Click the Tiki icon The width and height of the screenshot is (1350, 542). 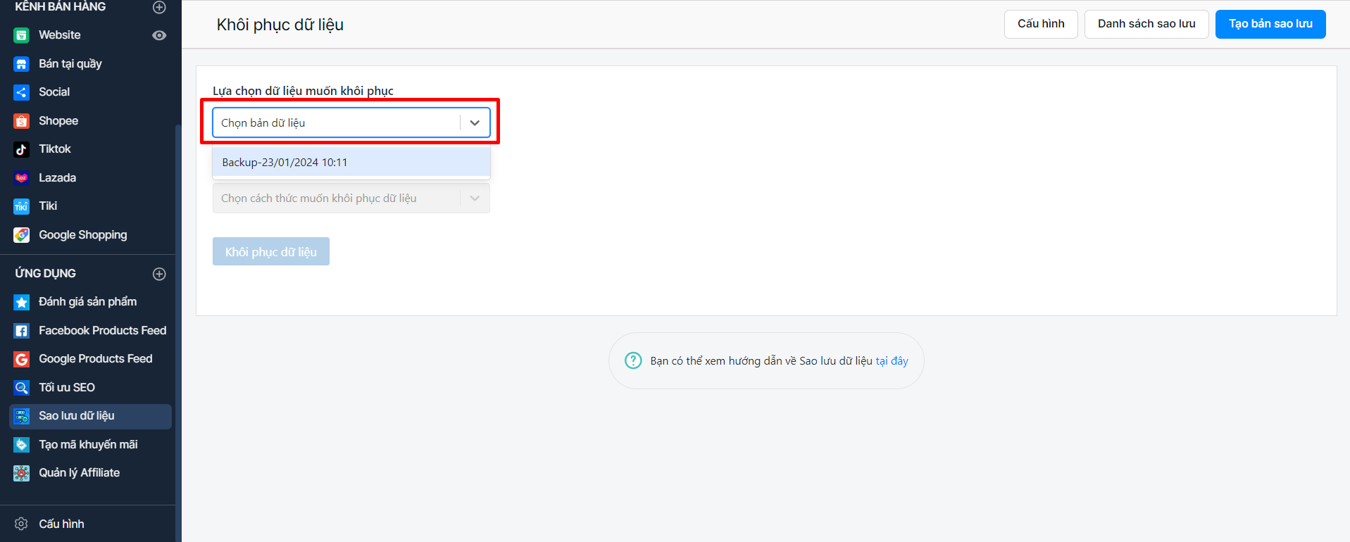coord(22,206)
